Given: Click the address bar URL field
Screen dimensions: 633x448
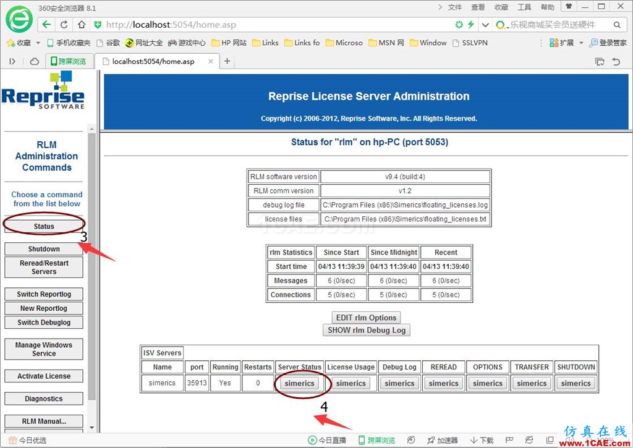Looking at the screenshot, I should click(279, 25).
